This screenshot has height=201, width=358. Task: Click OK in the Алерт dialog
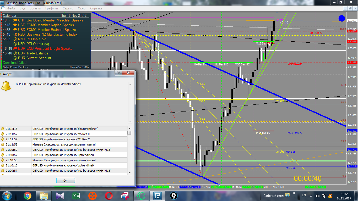pos(66,181)
